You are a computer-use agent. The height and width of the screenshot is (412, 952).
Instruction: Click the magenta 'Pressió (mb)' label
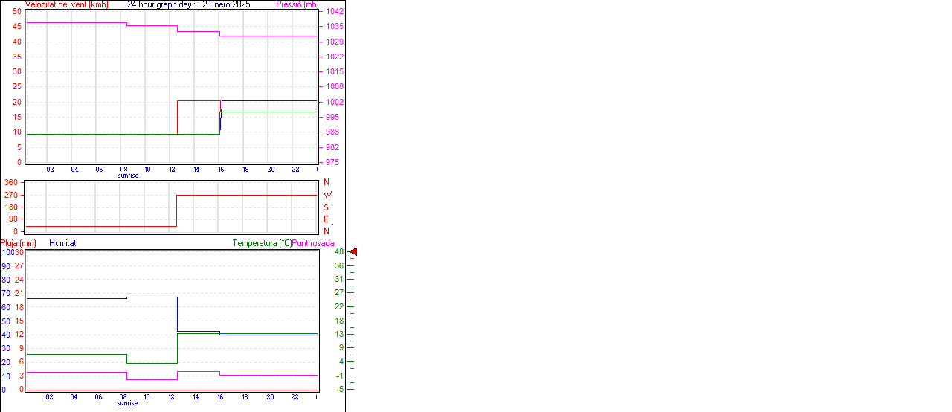[297, 4]
